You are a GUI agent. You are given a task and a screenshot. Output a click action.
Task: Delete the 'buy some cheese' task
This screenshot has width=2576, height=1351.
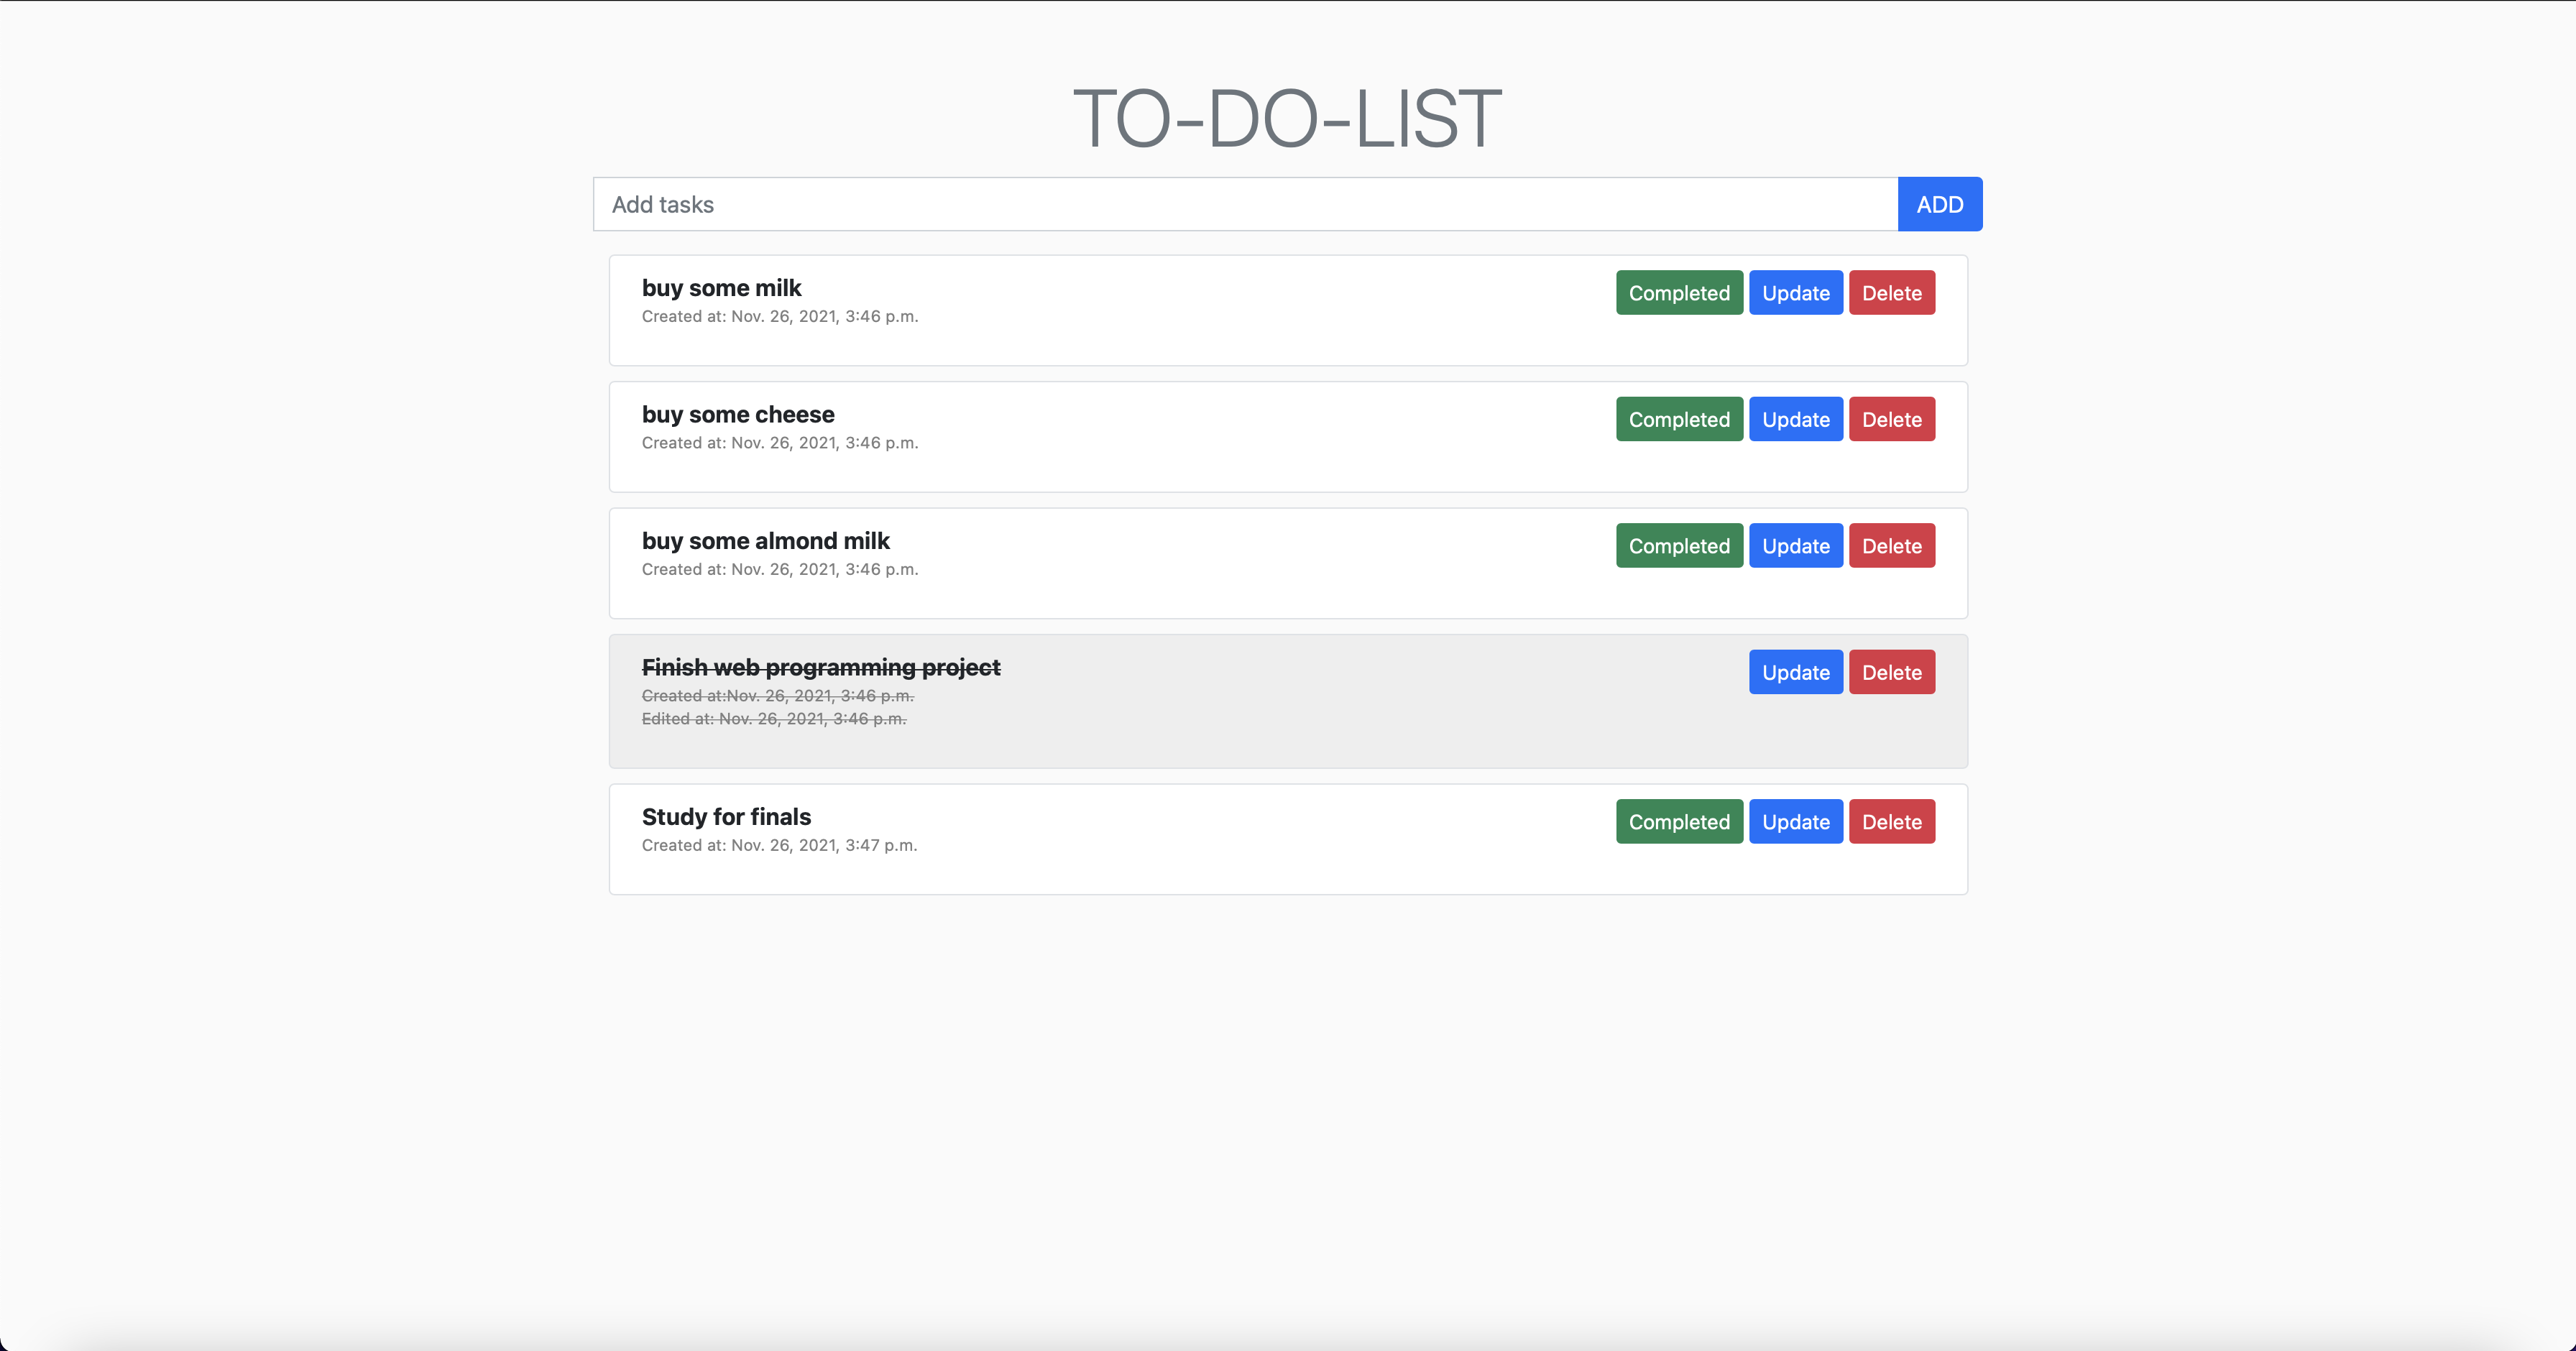pyautogui.click(x=1891, y=419)
